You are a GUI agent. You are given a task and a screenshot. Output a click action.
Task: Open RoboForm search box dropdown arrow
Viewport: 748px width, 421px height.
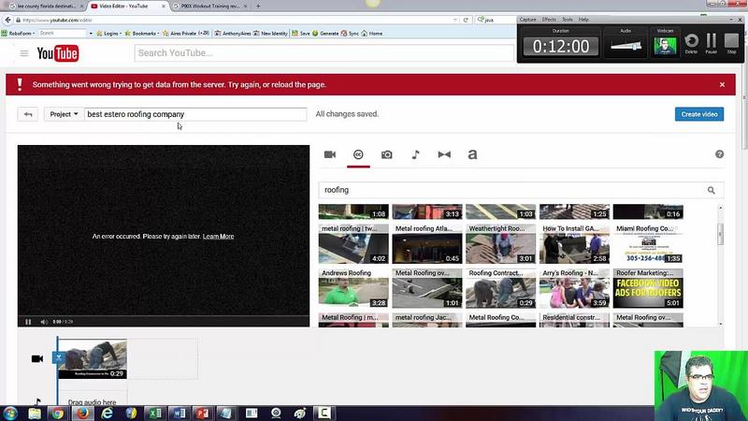(x=91, y=34)
